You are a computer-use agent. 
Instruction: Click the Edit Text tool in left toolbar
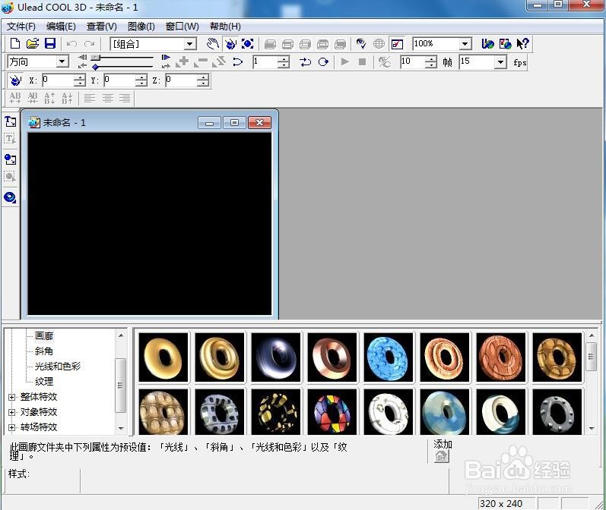pos(10,139)
